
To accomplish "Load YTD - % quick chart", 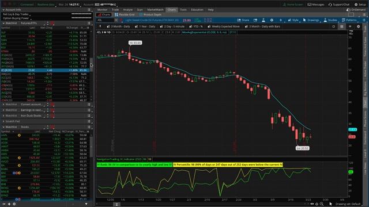I will click(196, 26).
